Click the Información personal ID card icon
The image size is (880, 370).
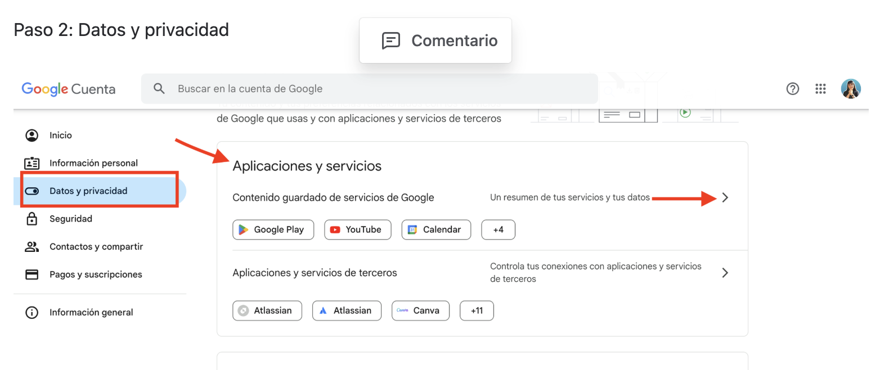[32, 163]
